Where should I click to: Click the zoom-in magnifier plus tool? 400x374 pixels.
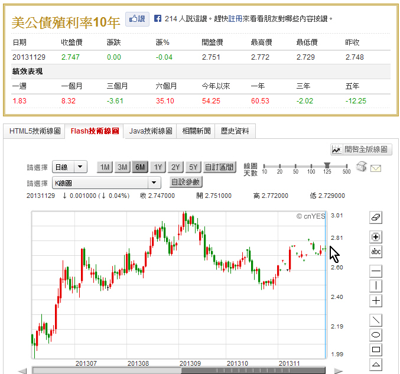376,237
